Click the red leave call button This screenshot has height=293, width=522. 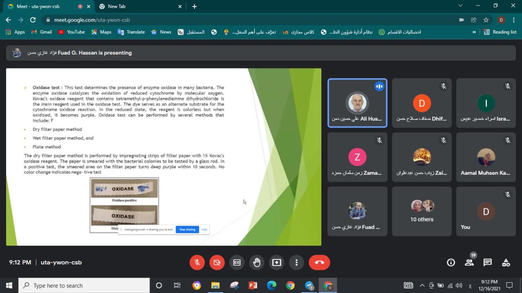(319, 262)
